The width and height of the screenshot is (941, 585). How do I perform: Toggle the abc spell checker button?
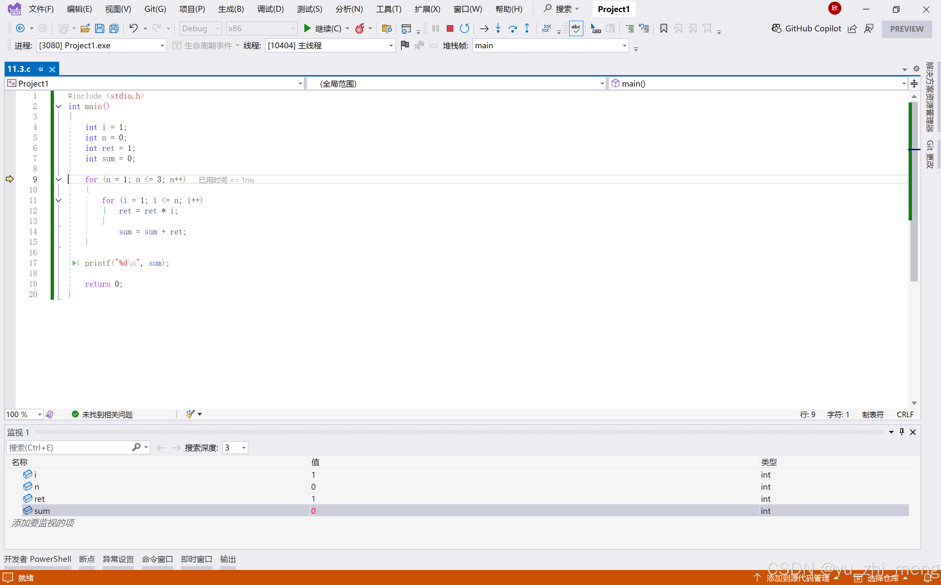[576, 29]
